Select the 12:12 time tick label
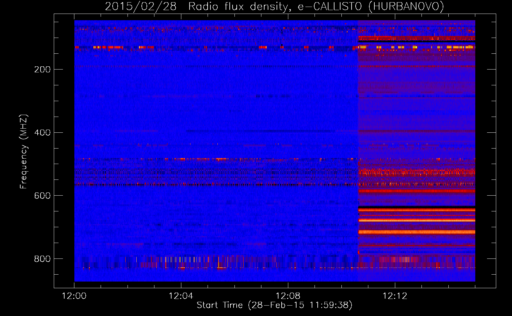Viewport: 512px width, 316px height. point(395,296)
